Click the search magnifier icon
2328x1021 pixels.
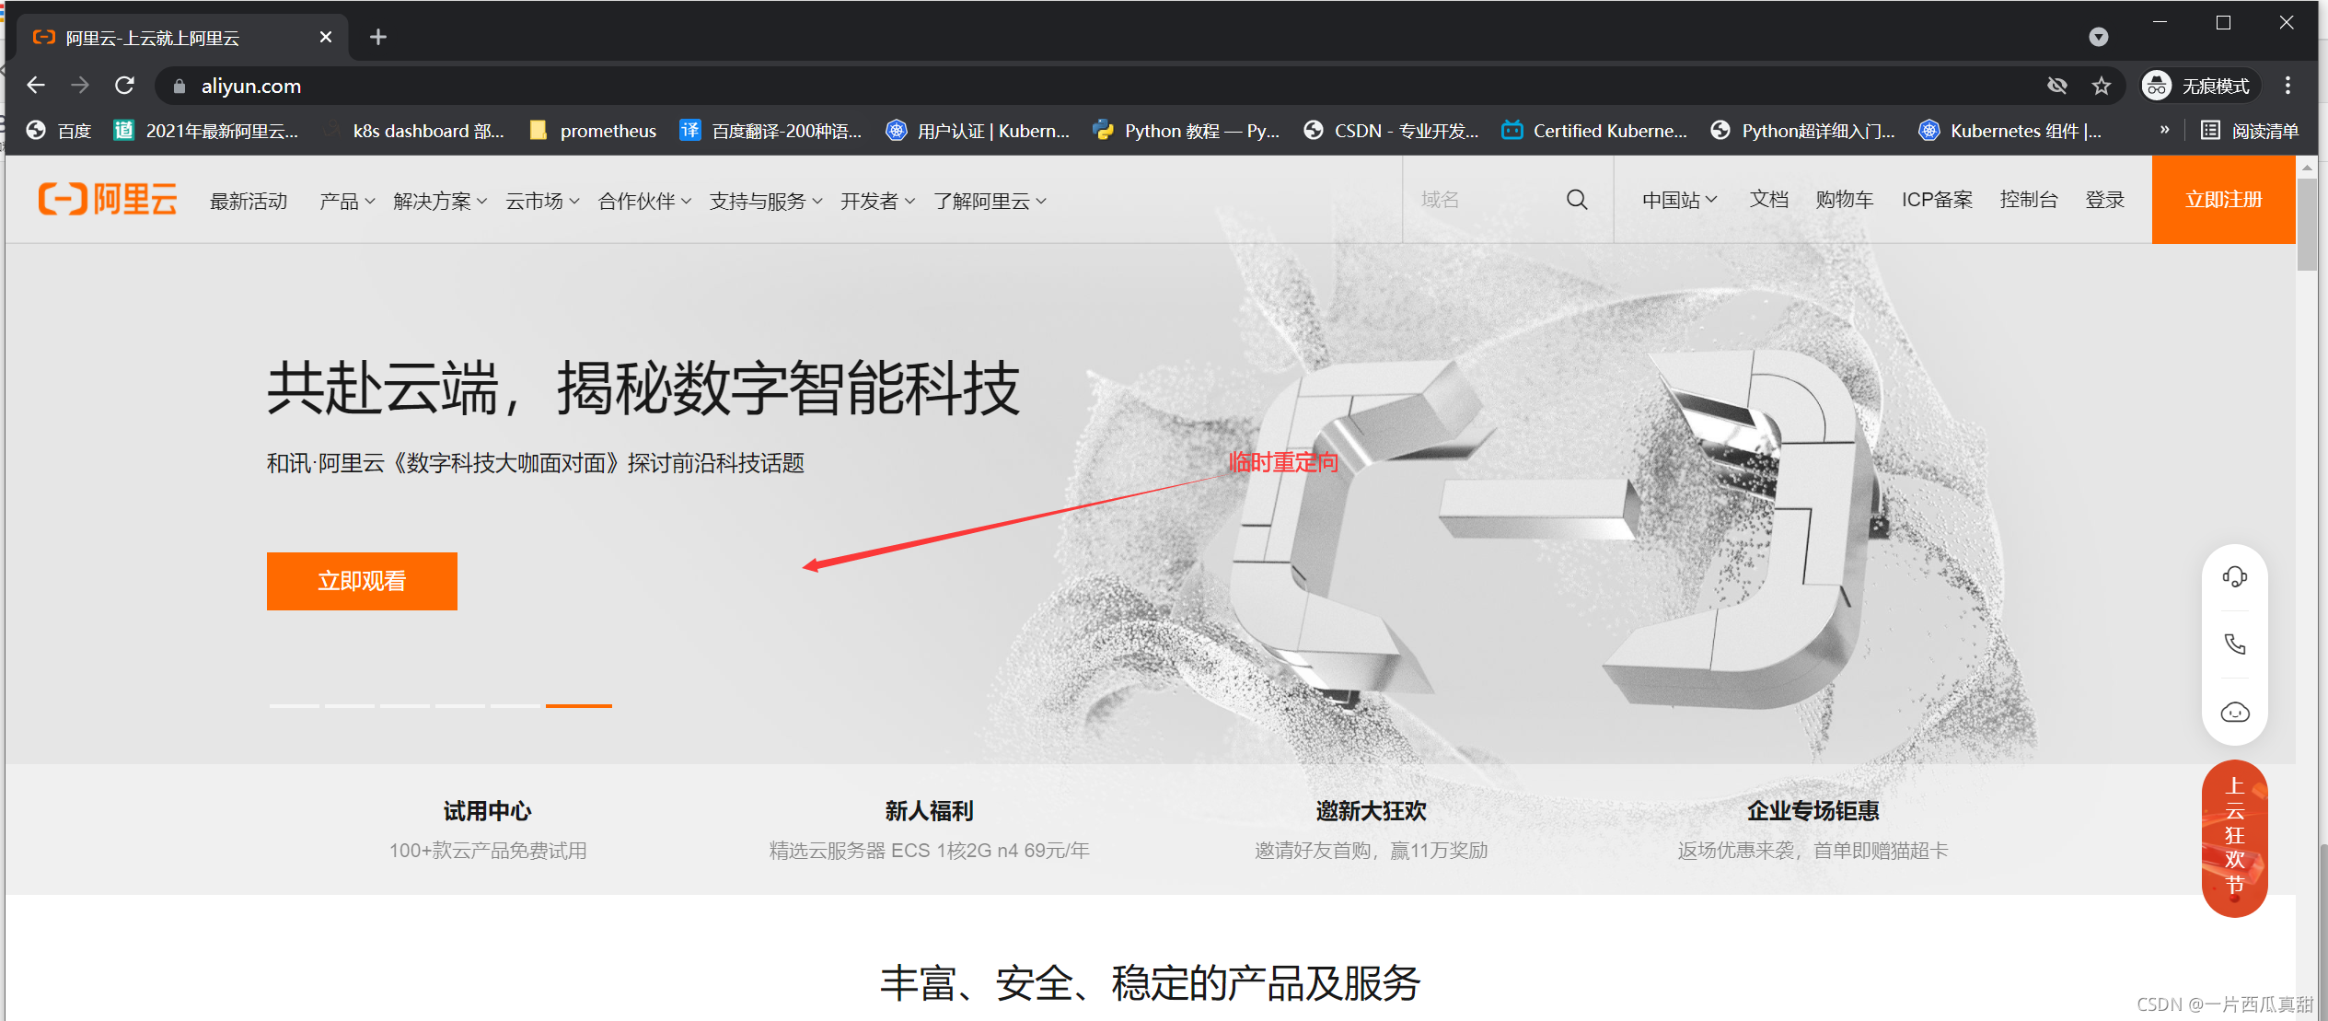coord(1576,200)
